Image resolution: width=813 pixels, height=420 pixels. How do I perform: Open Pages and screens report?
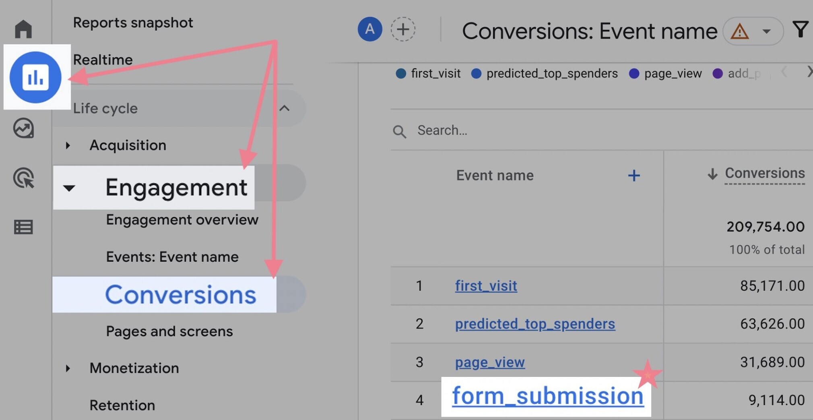(x=169, y=331)
